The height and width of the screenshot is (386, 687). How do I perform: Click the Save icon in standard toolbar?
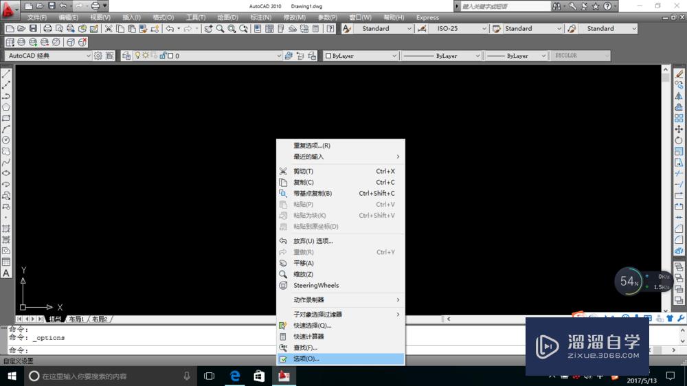pyautogui.click(x=33, y=28)
